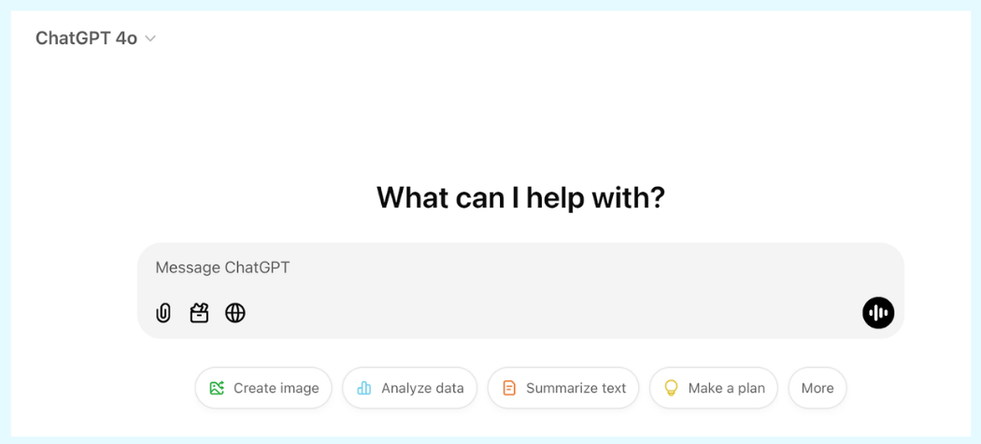Click the 'Create image' label text
This screenshot has width=981, height=444.
[276, 388]
